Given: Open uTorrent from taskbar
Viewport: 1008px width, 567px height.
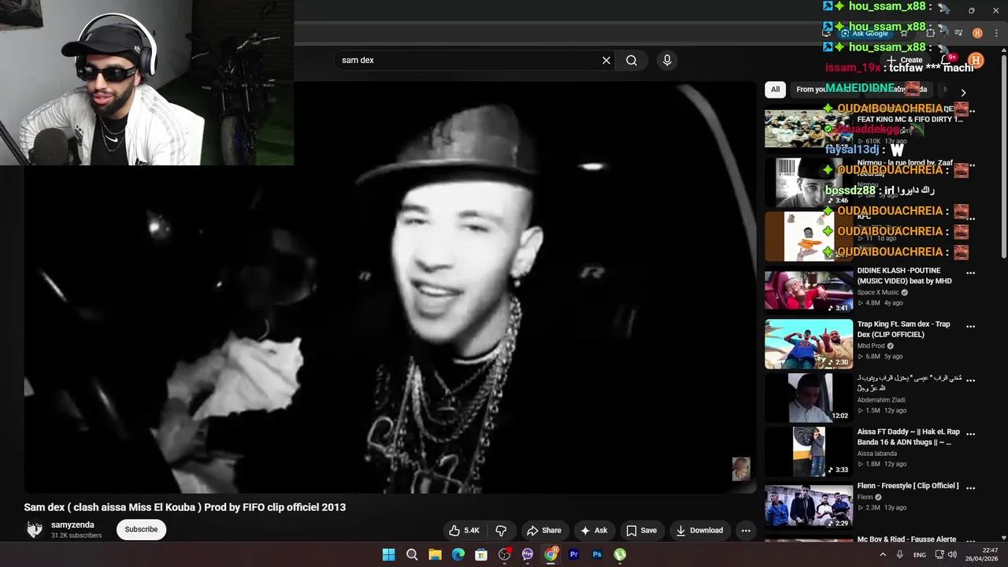Looking at the screenshot, I should 621,554.
